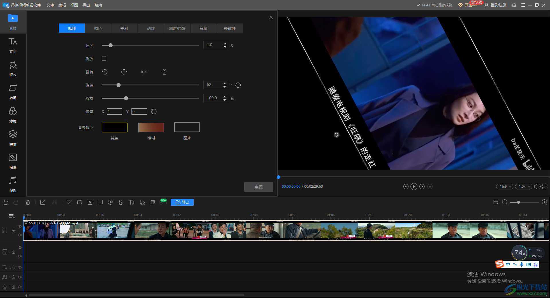This screenshot has width=550, height=298.
Task: Click 开通VIP link in title bar
Action: tap(468, 5)
